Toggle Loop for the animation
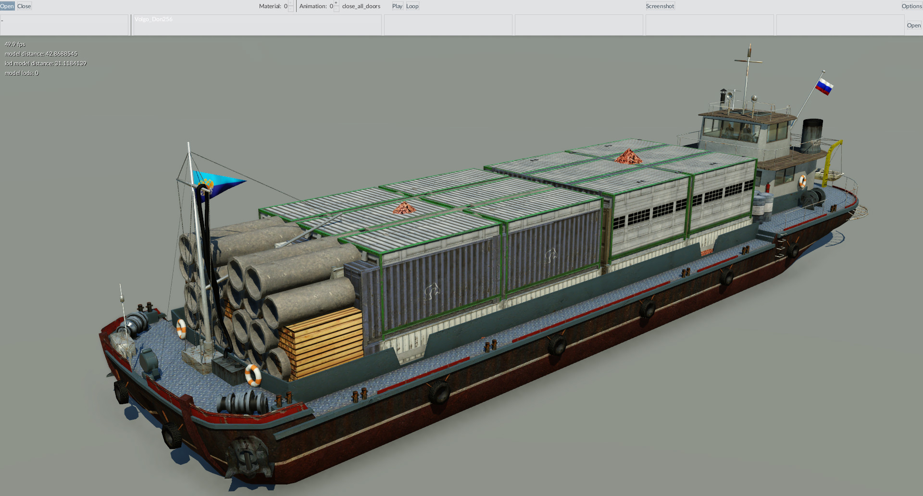The width and height of the screenshot is (923, 496). [412, 6]
